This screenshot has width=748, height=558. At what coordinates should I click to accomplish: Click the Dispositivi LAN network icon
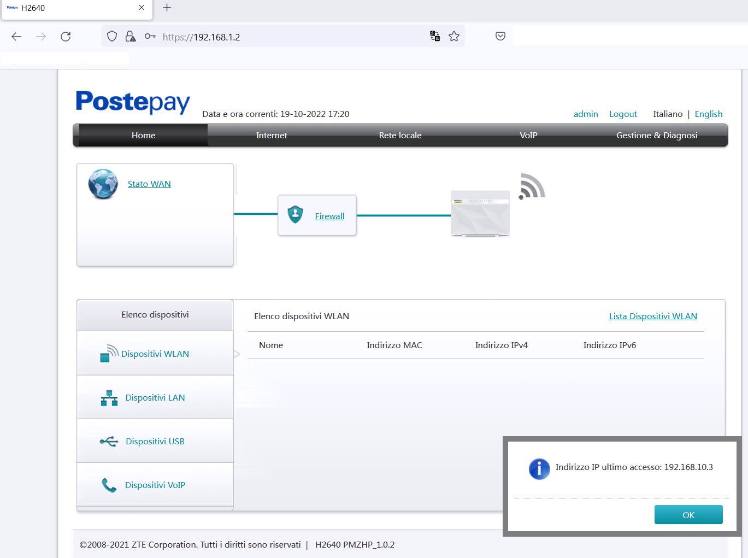pyautogui.click(x=109, y=397)
